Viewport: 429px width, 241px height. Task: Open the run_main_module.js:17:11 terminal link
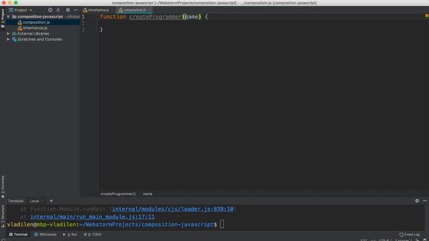pyautogui.click(x=93, y=217)
